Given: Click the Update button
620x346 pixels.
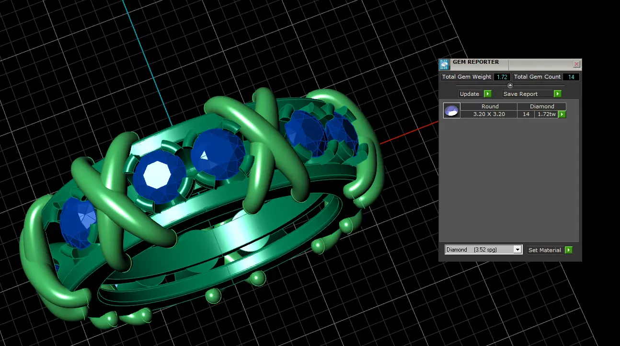Looking at the screenshot, I should coord(471,94).
